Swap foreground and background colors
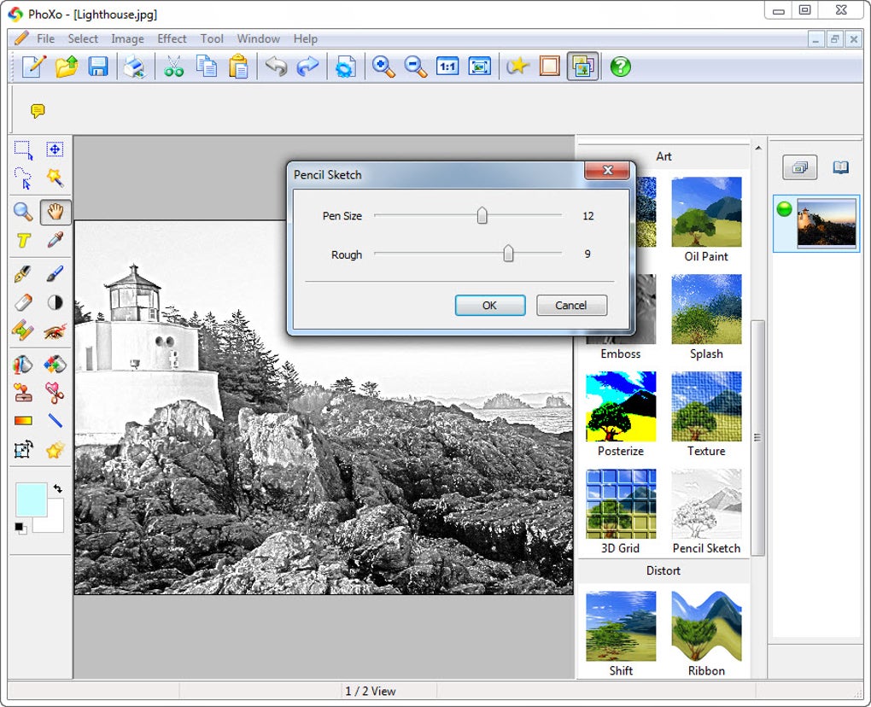 pos(58,488)
